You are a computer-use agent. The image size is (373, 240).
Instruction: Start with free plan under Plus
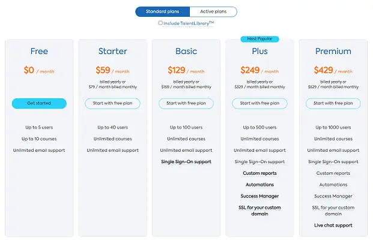point(259,103)
